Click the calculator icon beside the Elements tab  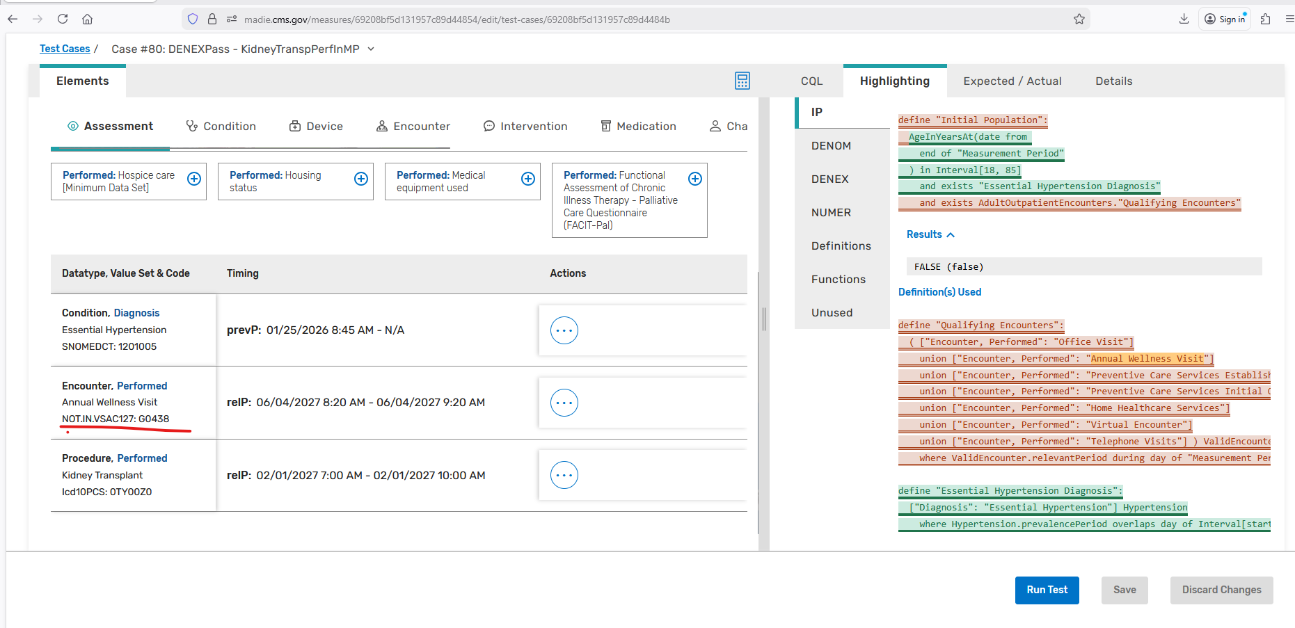tap(742, 81)
